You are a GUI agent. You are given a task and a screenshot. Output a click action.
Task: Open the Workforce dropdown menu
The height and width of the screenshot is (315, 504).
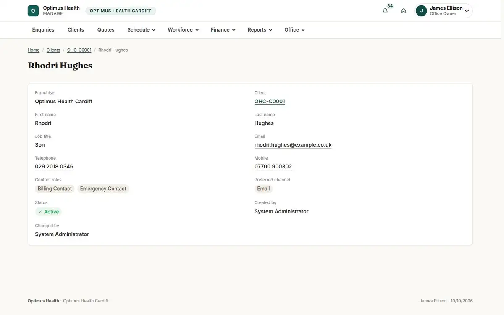(x=183, y=30)
